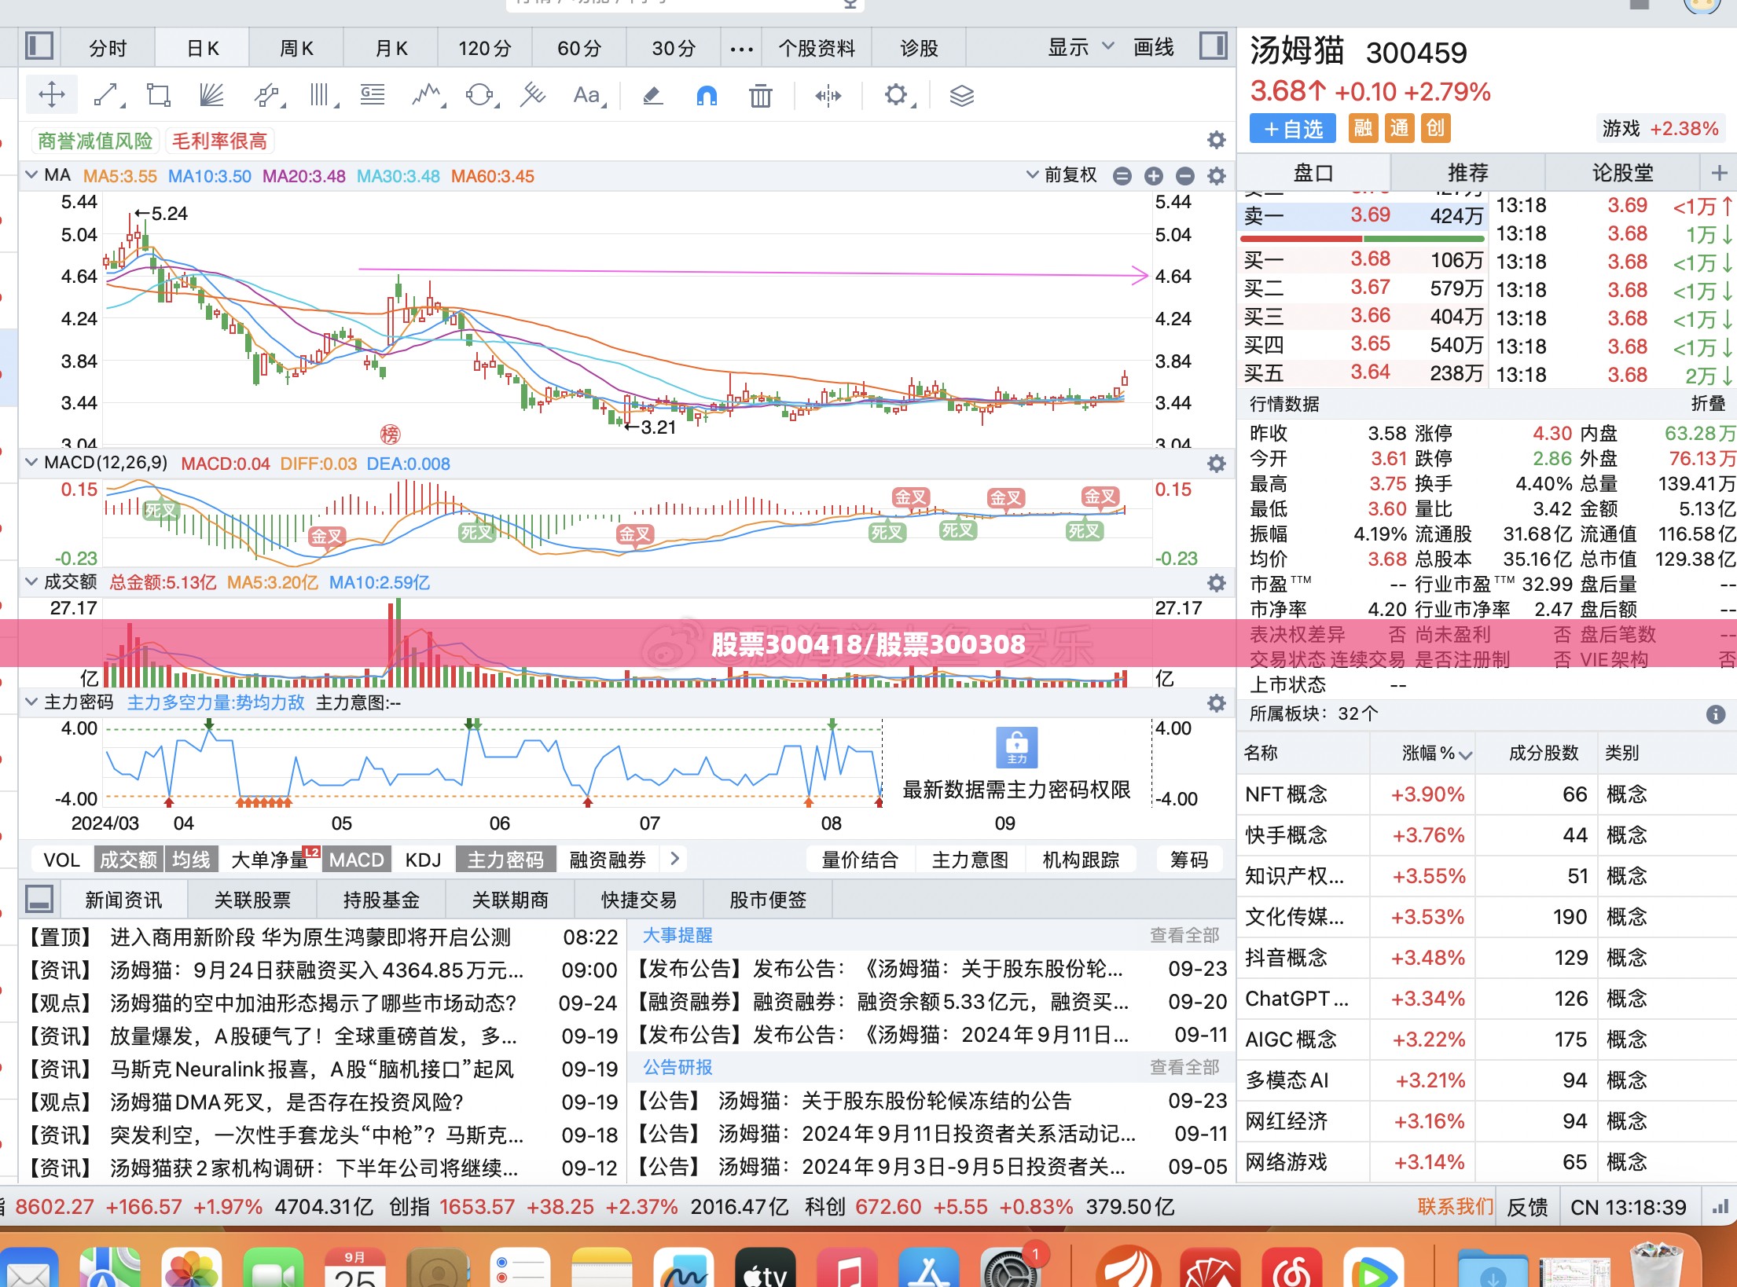The height and width of the screenshot is (1287, 1737).
Task: Click 联系我们 link in status bar
Action: click(1455, 1206)
